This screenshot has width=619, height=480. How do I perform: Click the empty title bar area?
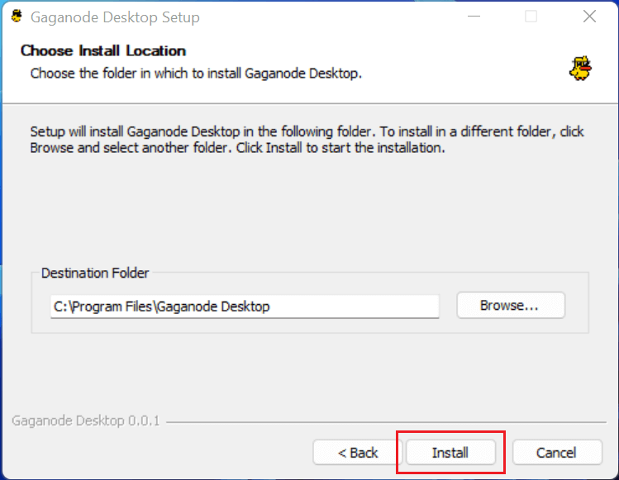tap(331, 17)
